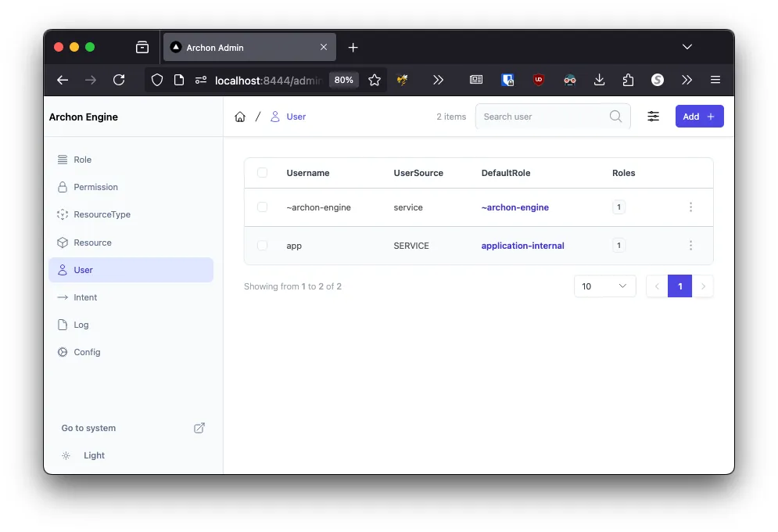
Task: Click the app username cell
Action: click(294, 246)
